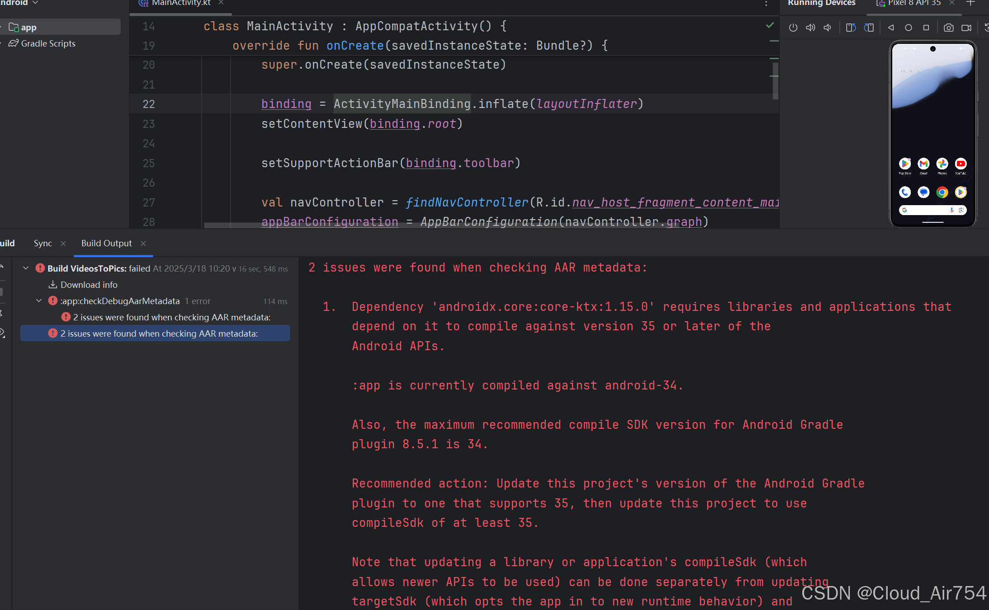Rotate the device right

point(869,28)
